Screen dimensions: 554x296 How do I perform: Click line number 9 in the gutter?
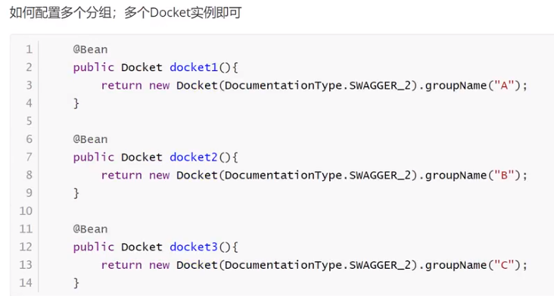click(29, 193)
